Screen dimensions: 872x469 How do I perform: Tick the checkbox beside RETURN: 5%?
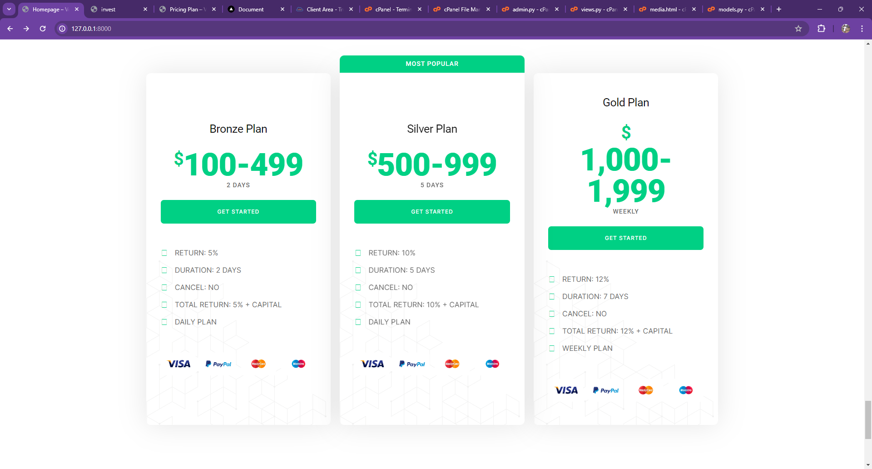click(x=164, y=253)
